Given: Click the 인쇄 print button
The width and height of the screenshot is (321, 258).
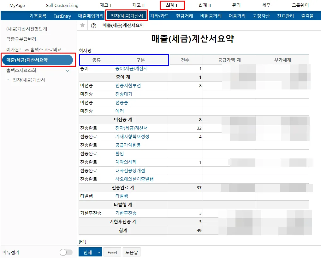Looking at the screenshot, I should click(x=88, y=252).
